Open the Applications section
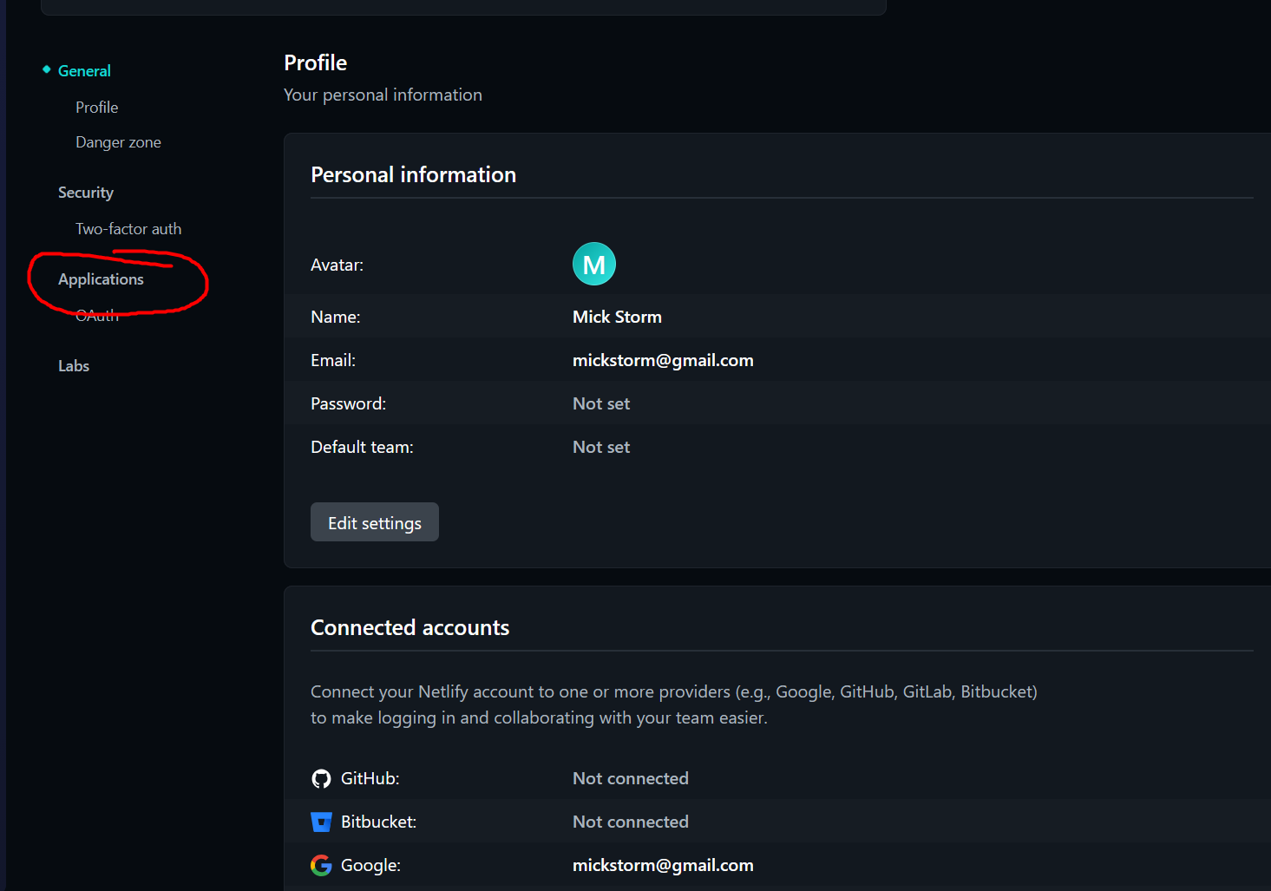 pos(101,279)
